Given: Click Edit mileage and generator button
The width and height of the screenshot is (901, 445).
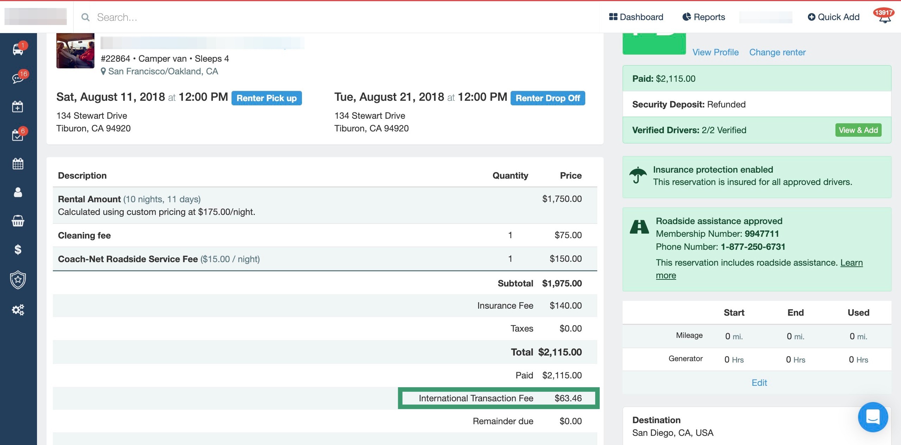Looking at the screenshot, I should 759,382.
